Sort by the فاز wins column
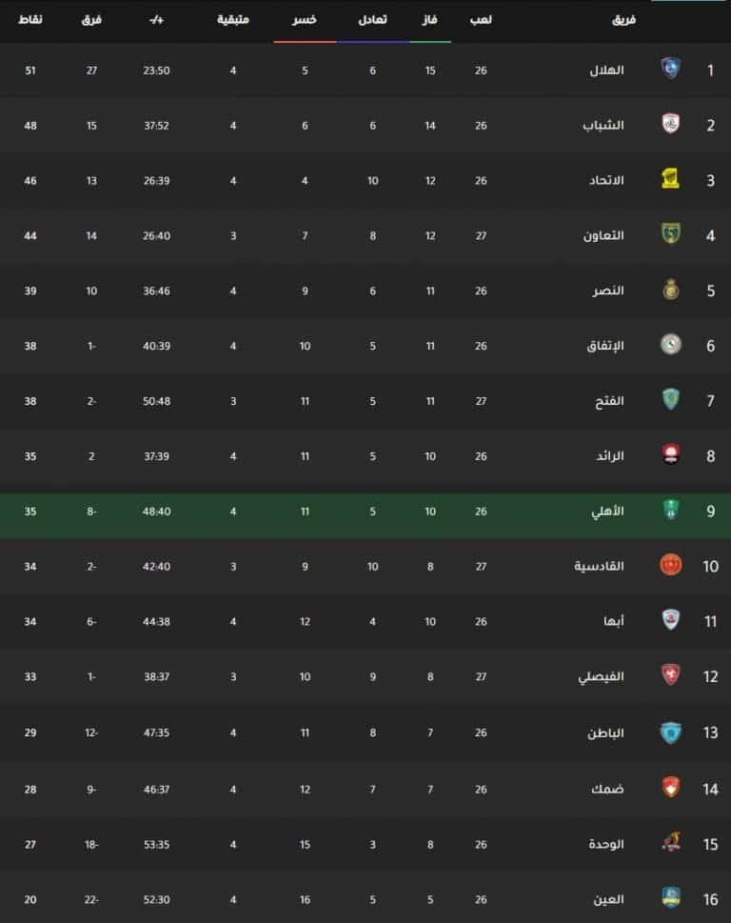The image size is (731, 923). coord(430,19)
